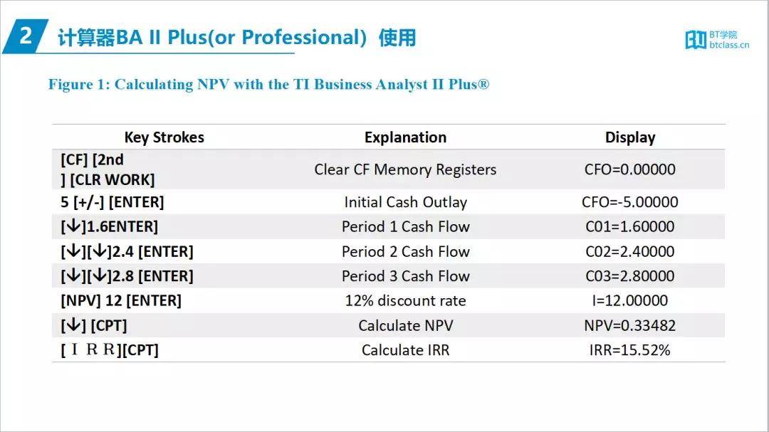Click the C03=2.80000 display value
Viewport: 769px width, 432px height.
[x=630, y=276]
